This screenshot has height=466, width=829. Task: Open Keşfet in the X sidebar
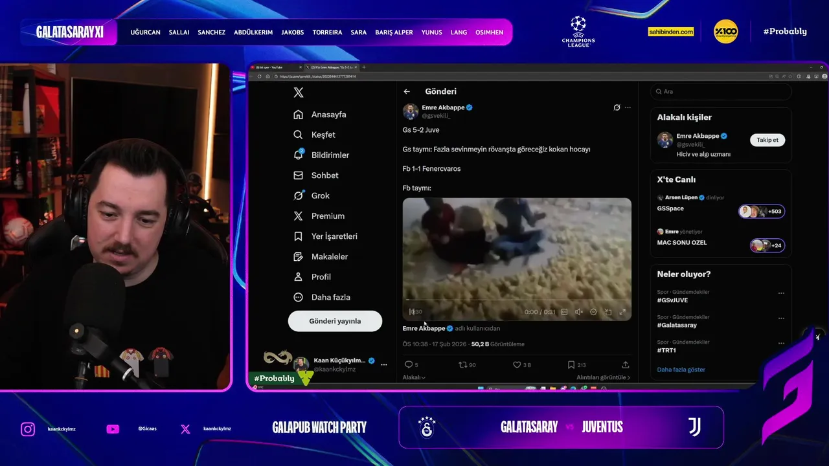314,135
